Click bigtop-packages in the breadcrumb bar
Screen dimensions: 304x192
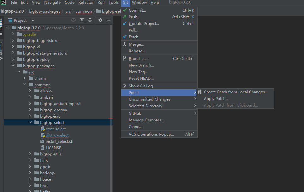tap(45, 11)
